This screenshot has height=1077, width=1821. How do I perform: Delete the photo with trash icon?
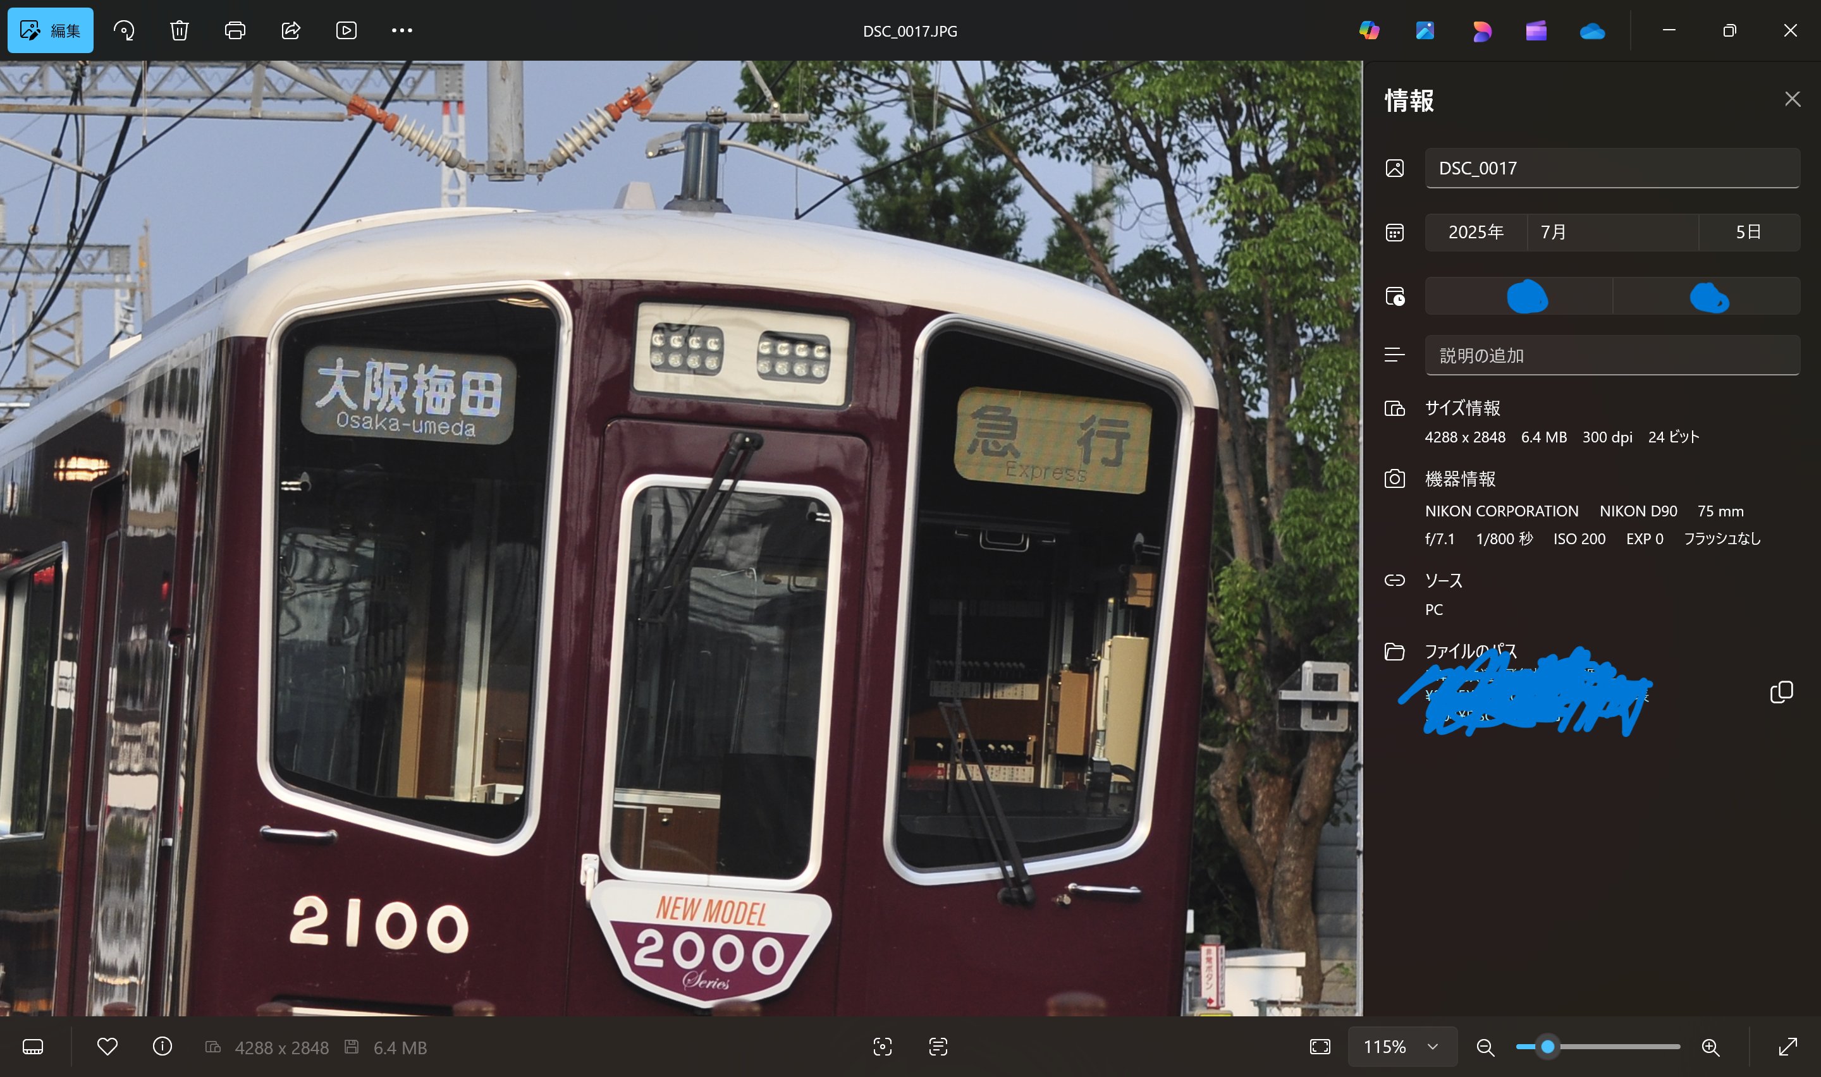coord(180,30)
